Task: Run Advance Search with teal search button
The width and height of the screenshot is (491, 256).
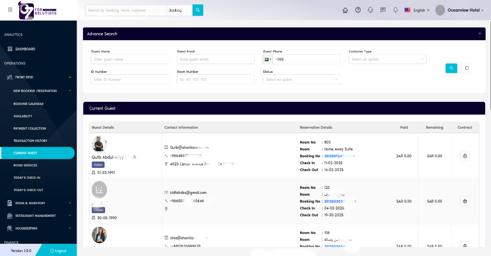Action: [451, 68]
